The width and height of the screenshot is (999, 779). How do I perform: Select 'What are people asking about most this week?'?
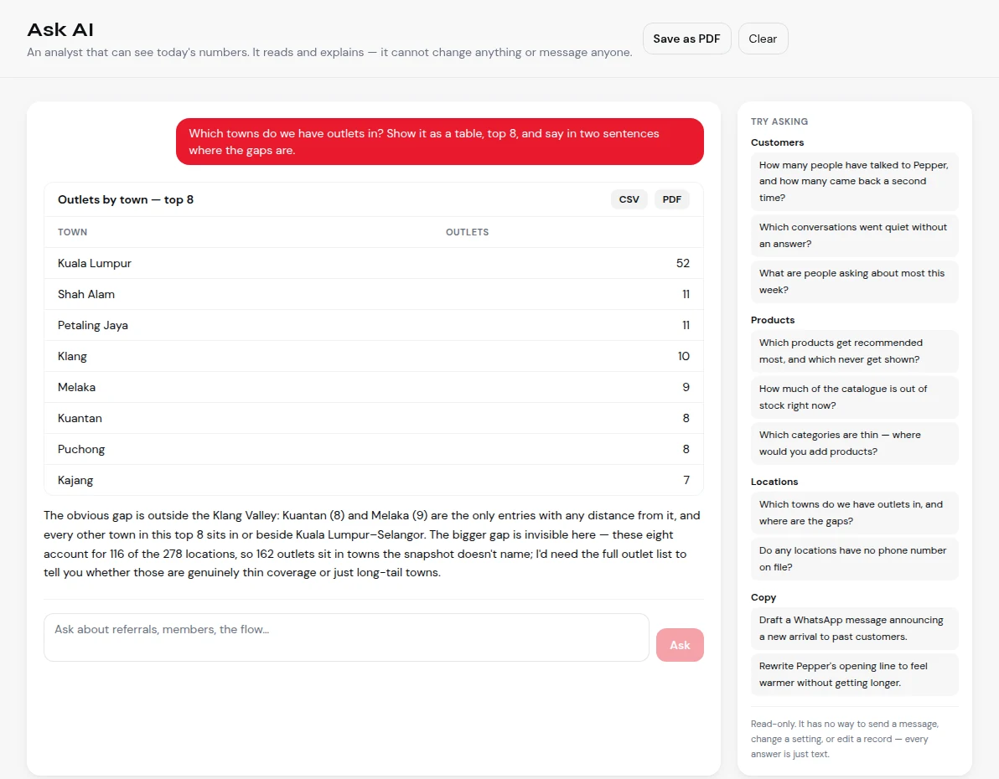[854, 281]
